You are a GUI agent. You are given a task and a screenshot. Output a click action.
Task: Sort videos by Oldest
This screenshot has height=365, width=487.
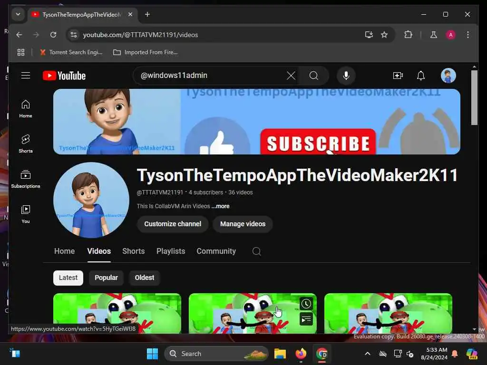click(145, 278)
